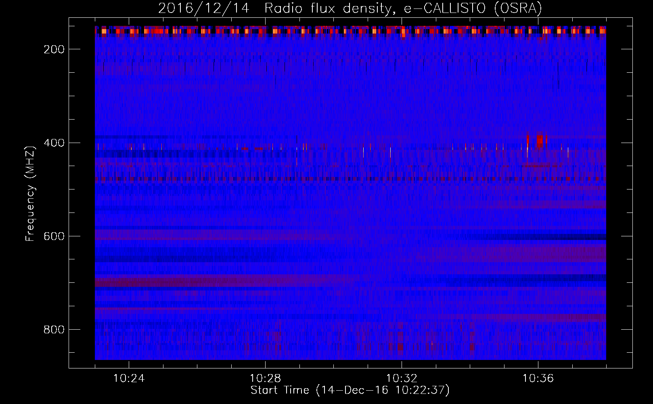Click the 'Frequency (MHZ)' y-axis label
The width and height of the screenshot is (653, 404).
30,194
